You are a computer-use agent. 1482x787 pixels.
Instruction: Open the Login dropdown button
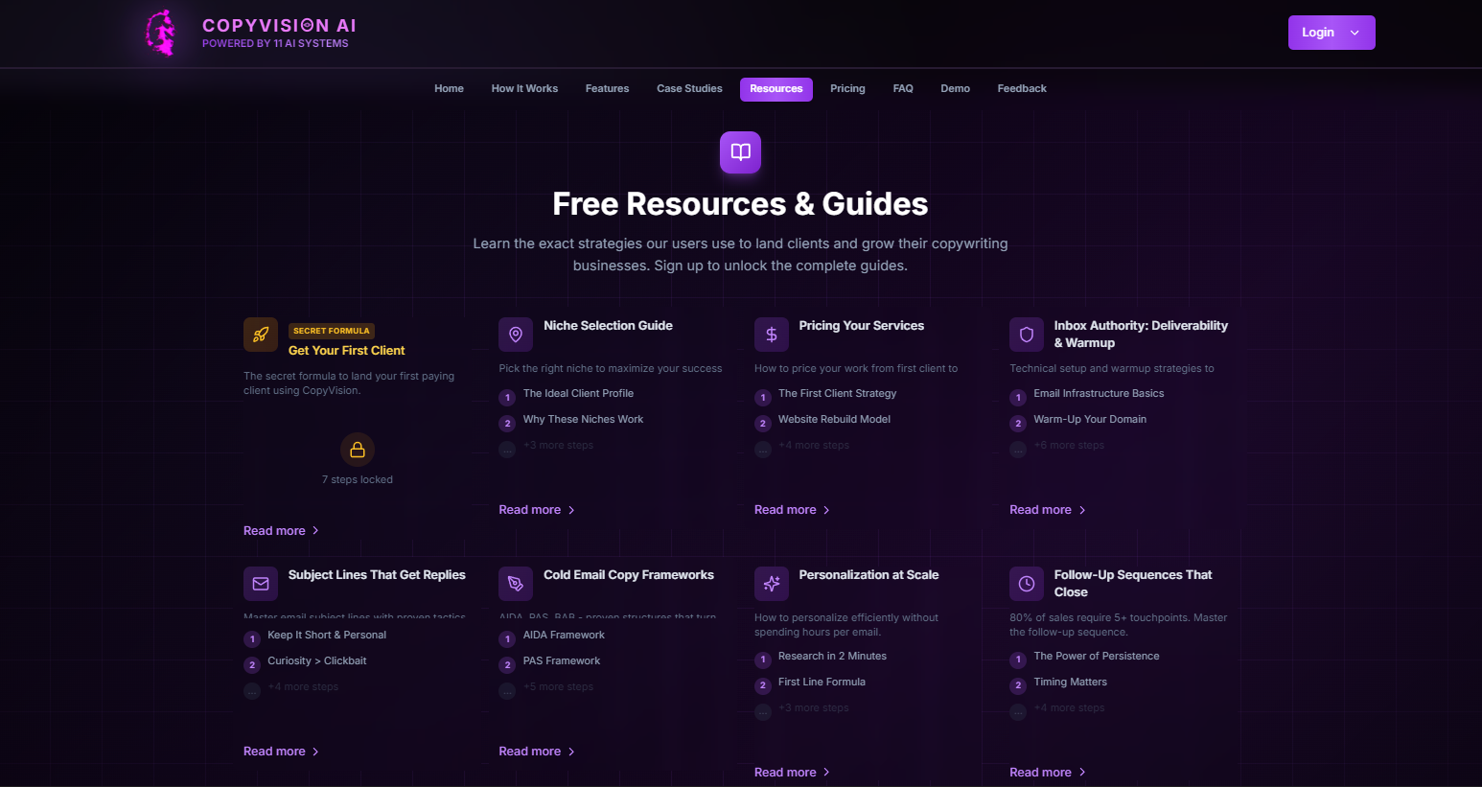tap(1331, 33)
